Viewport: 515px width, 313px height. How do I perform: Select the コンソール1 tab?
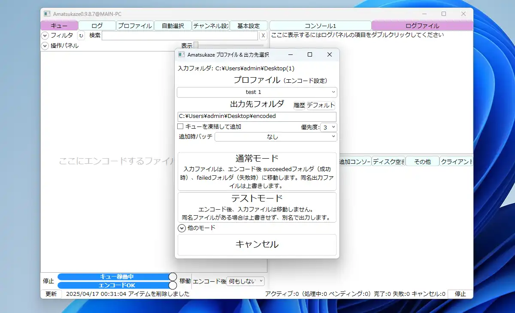pyautogui.click(x=321, y=26)
